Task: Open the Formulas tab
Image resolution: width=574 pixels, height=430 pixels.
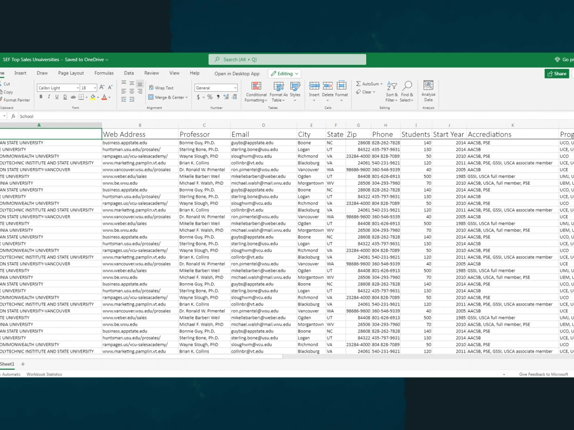Action: click(x=104, y=73)
